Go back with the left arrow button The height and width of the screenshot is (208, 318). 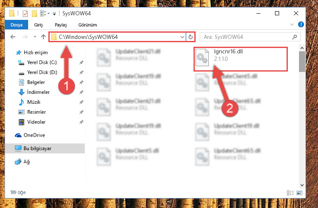pyautogui.click(x=13, y=37)
